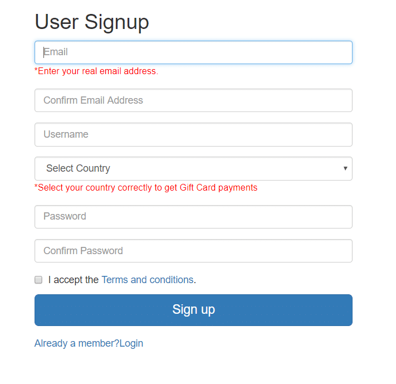Open the Terms and conditions link
The height and width of the screenshot is (384, 396).
(x=147, y=280)
